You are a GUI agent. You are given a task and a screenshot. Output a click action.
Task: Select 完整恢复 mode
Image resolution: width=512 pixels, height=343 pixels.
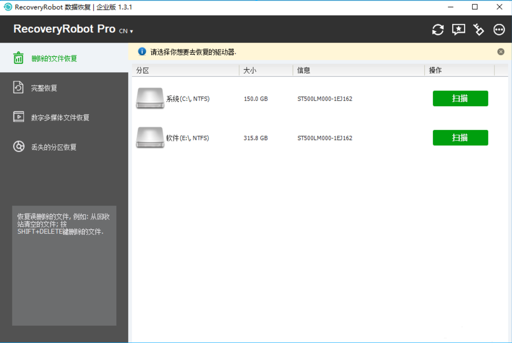click(x=64, y=88)
